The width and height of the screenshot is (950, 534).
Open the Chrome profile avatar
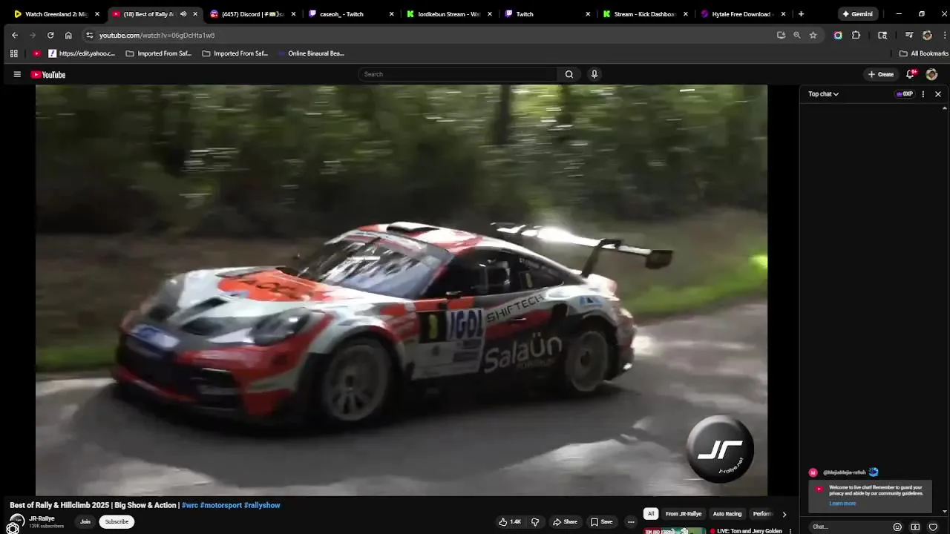[x=927, y=35]
